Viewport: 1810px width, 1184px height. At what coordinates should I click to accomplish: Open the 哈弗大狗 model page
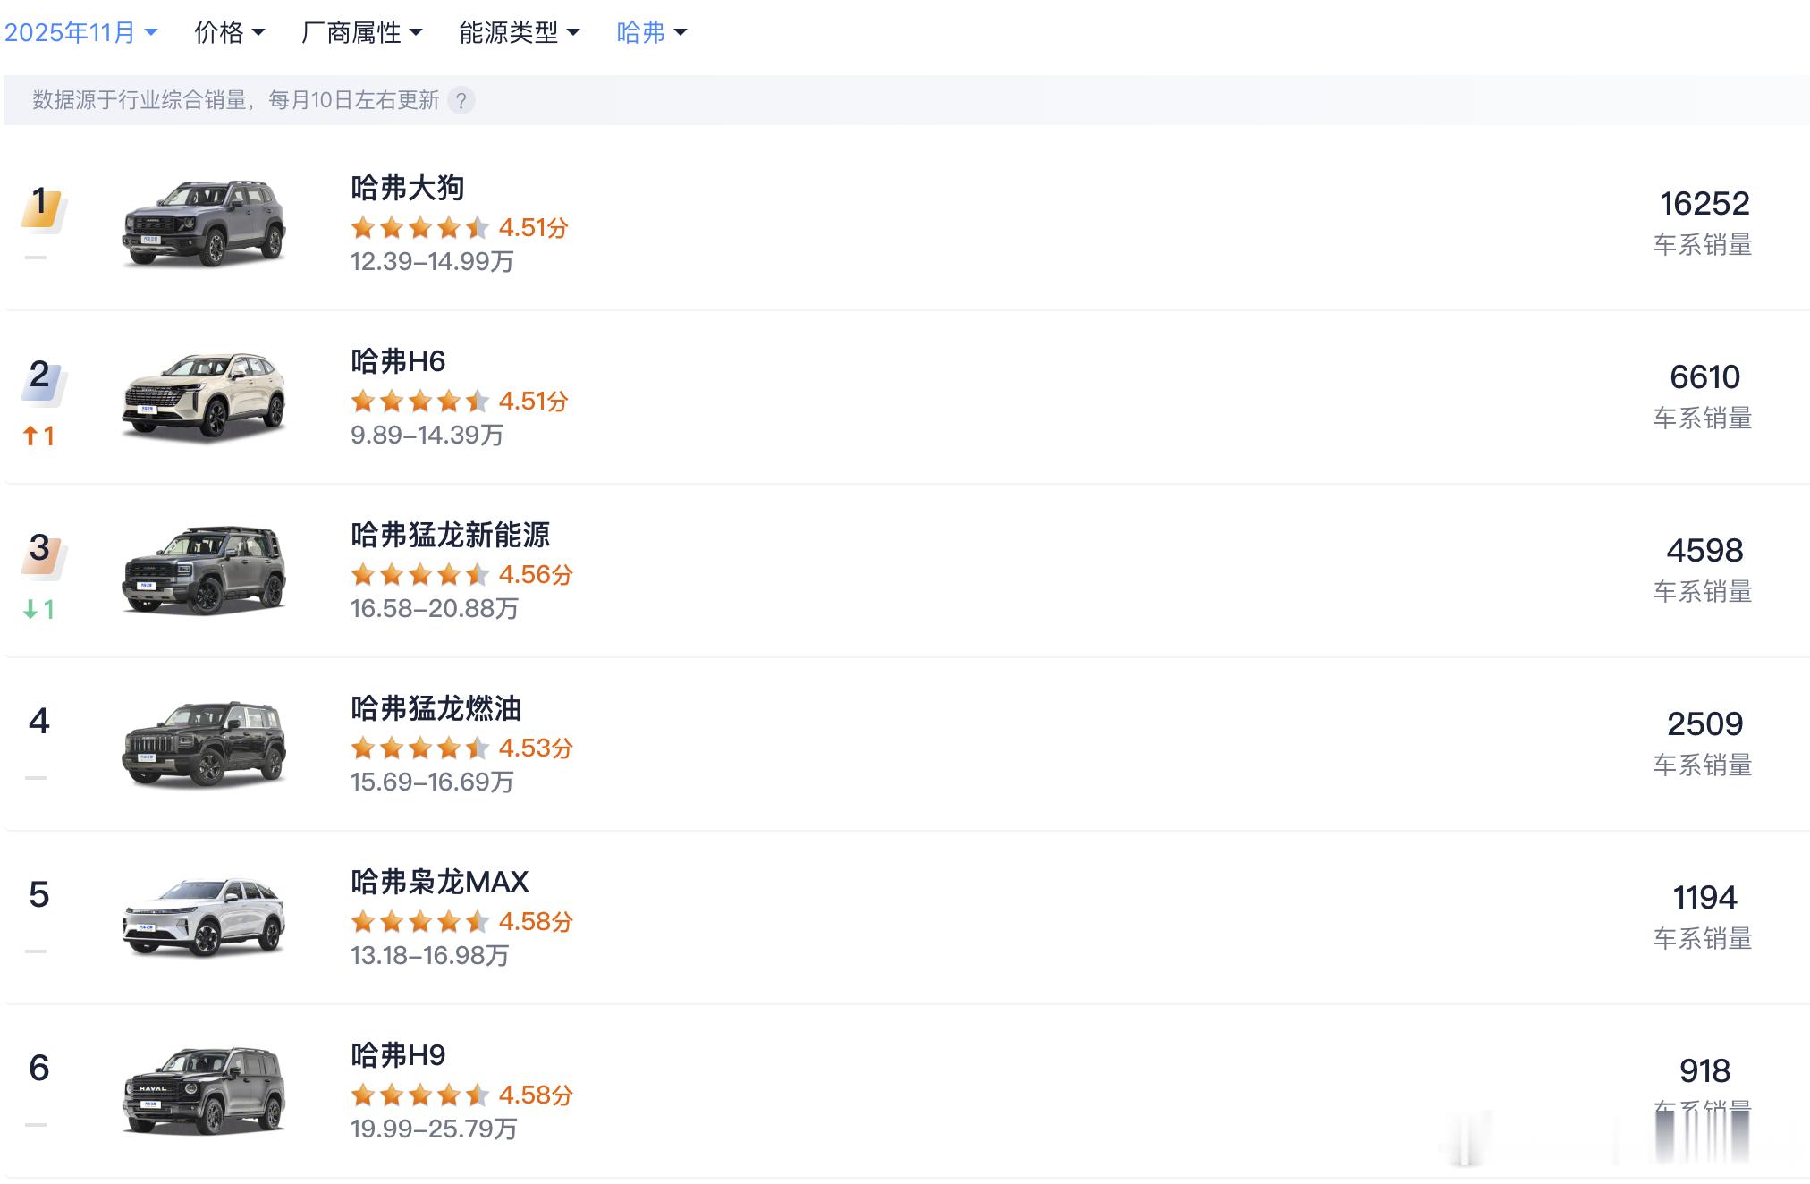[x=408, y=188]
